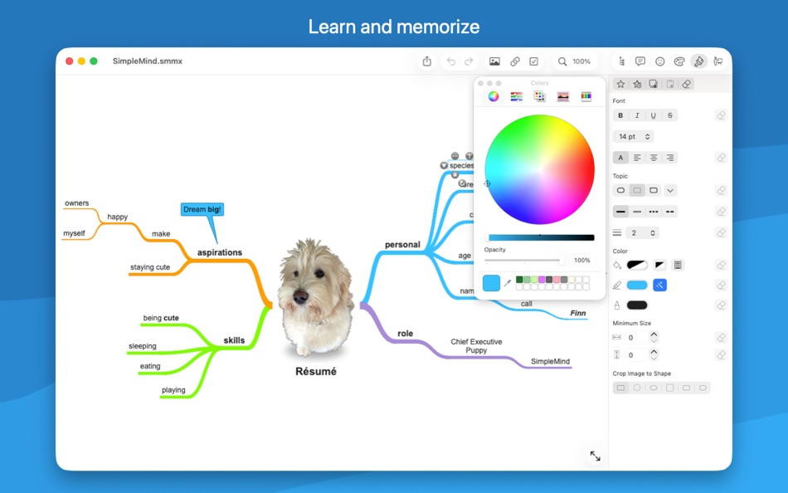The image size is (788, 493).
Task: Click the search magnifier in the toolbar
Action: (562, 61)
